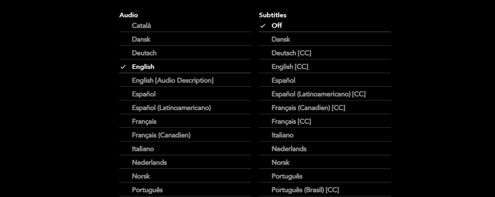Viewport: 495px width, 197px height.
Task: Switch audio to Dansk
Action: pyautogui.click(x=185, y=39)
